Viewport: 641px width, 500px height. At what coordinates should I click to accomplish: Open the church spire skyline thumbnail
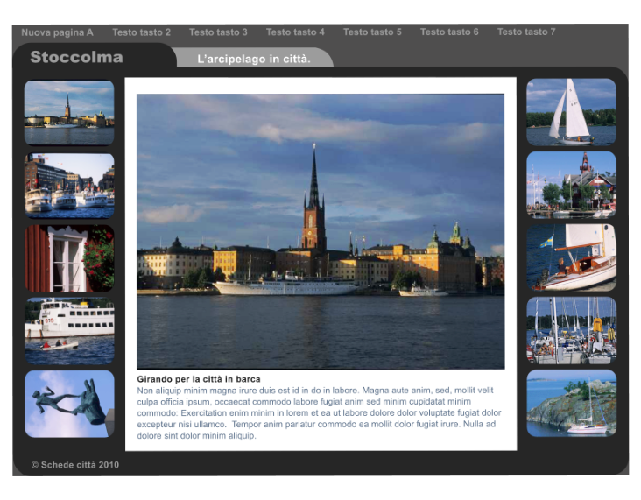tap(69, 112)
